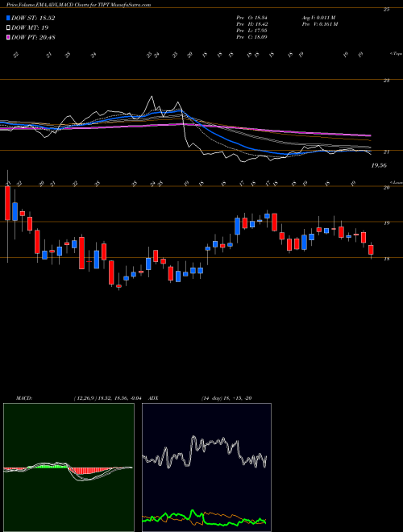This screenshot has height=532, width=403.
Task: Click the ADX '(14 day) 18, +15, -20' values
Action: [x=226, y=398]
